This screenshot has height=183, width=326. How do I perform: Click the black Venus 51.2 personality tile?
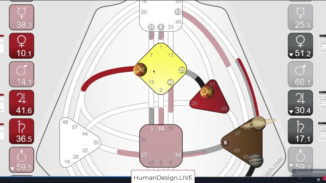click(301, 46)
